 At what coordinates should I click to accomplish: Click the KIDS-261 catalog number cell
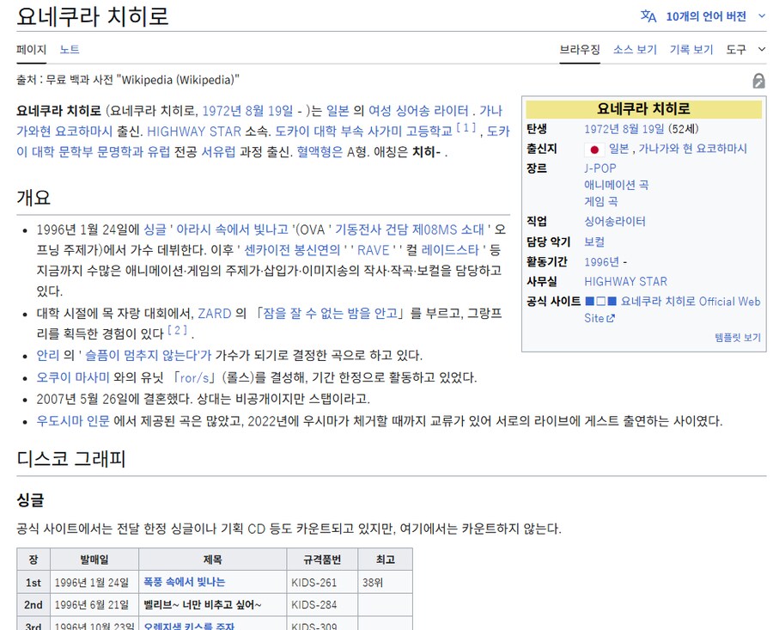coord(322,583)
